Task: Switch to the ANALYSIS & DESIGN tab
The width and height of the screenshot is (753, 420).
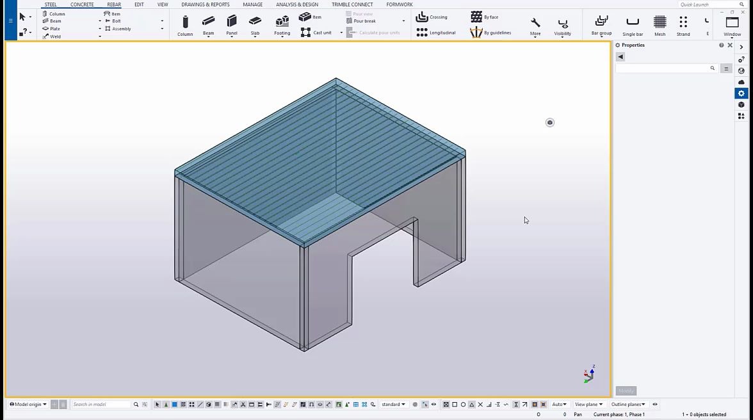Action: point(297,4)
